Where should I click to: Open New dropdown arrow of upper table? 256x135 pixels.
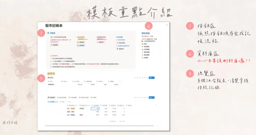(154, 78)
